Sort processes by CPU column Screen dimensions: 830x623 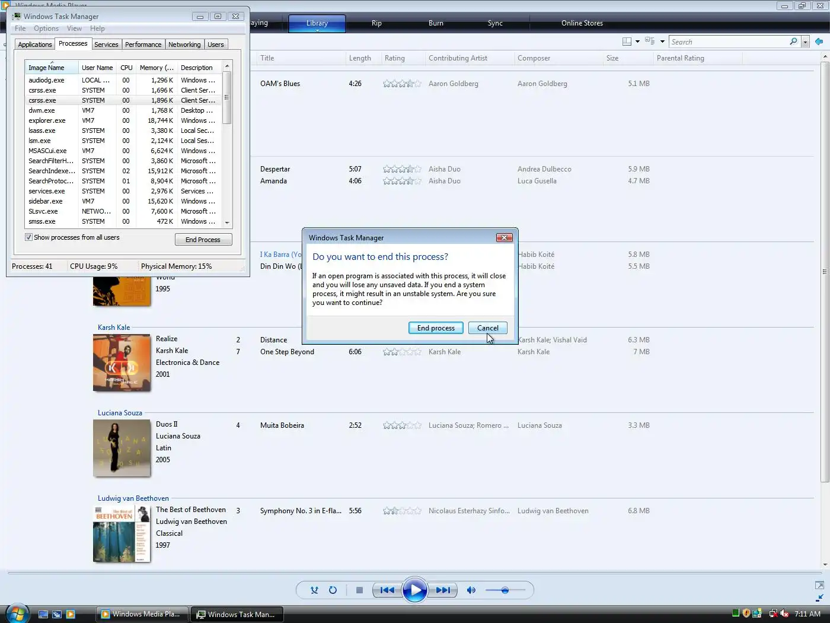126,68
